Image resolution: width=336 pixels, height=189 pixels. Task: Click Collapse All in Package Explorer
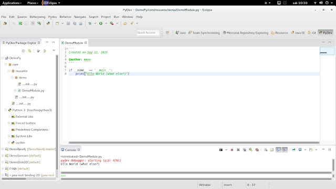(23, 51)
